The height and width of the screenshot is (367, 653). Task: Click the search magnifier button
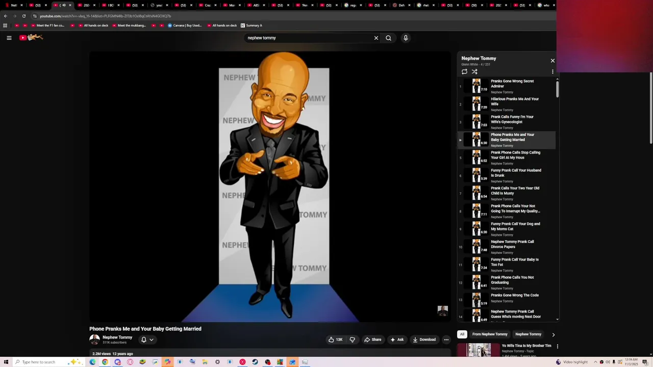(x=388, y=38)
